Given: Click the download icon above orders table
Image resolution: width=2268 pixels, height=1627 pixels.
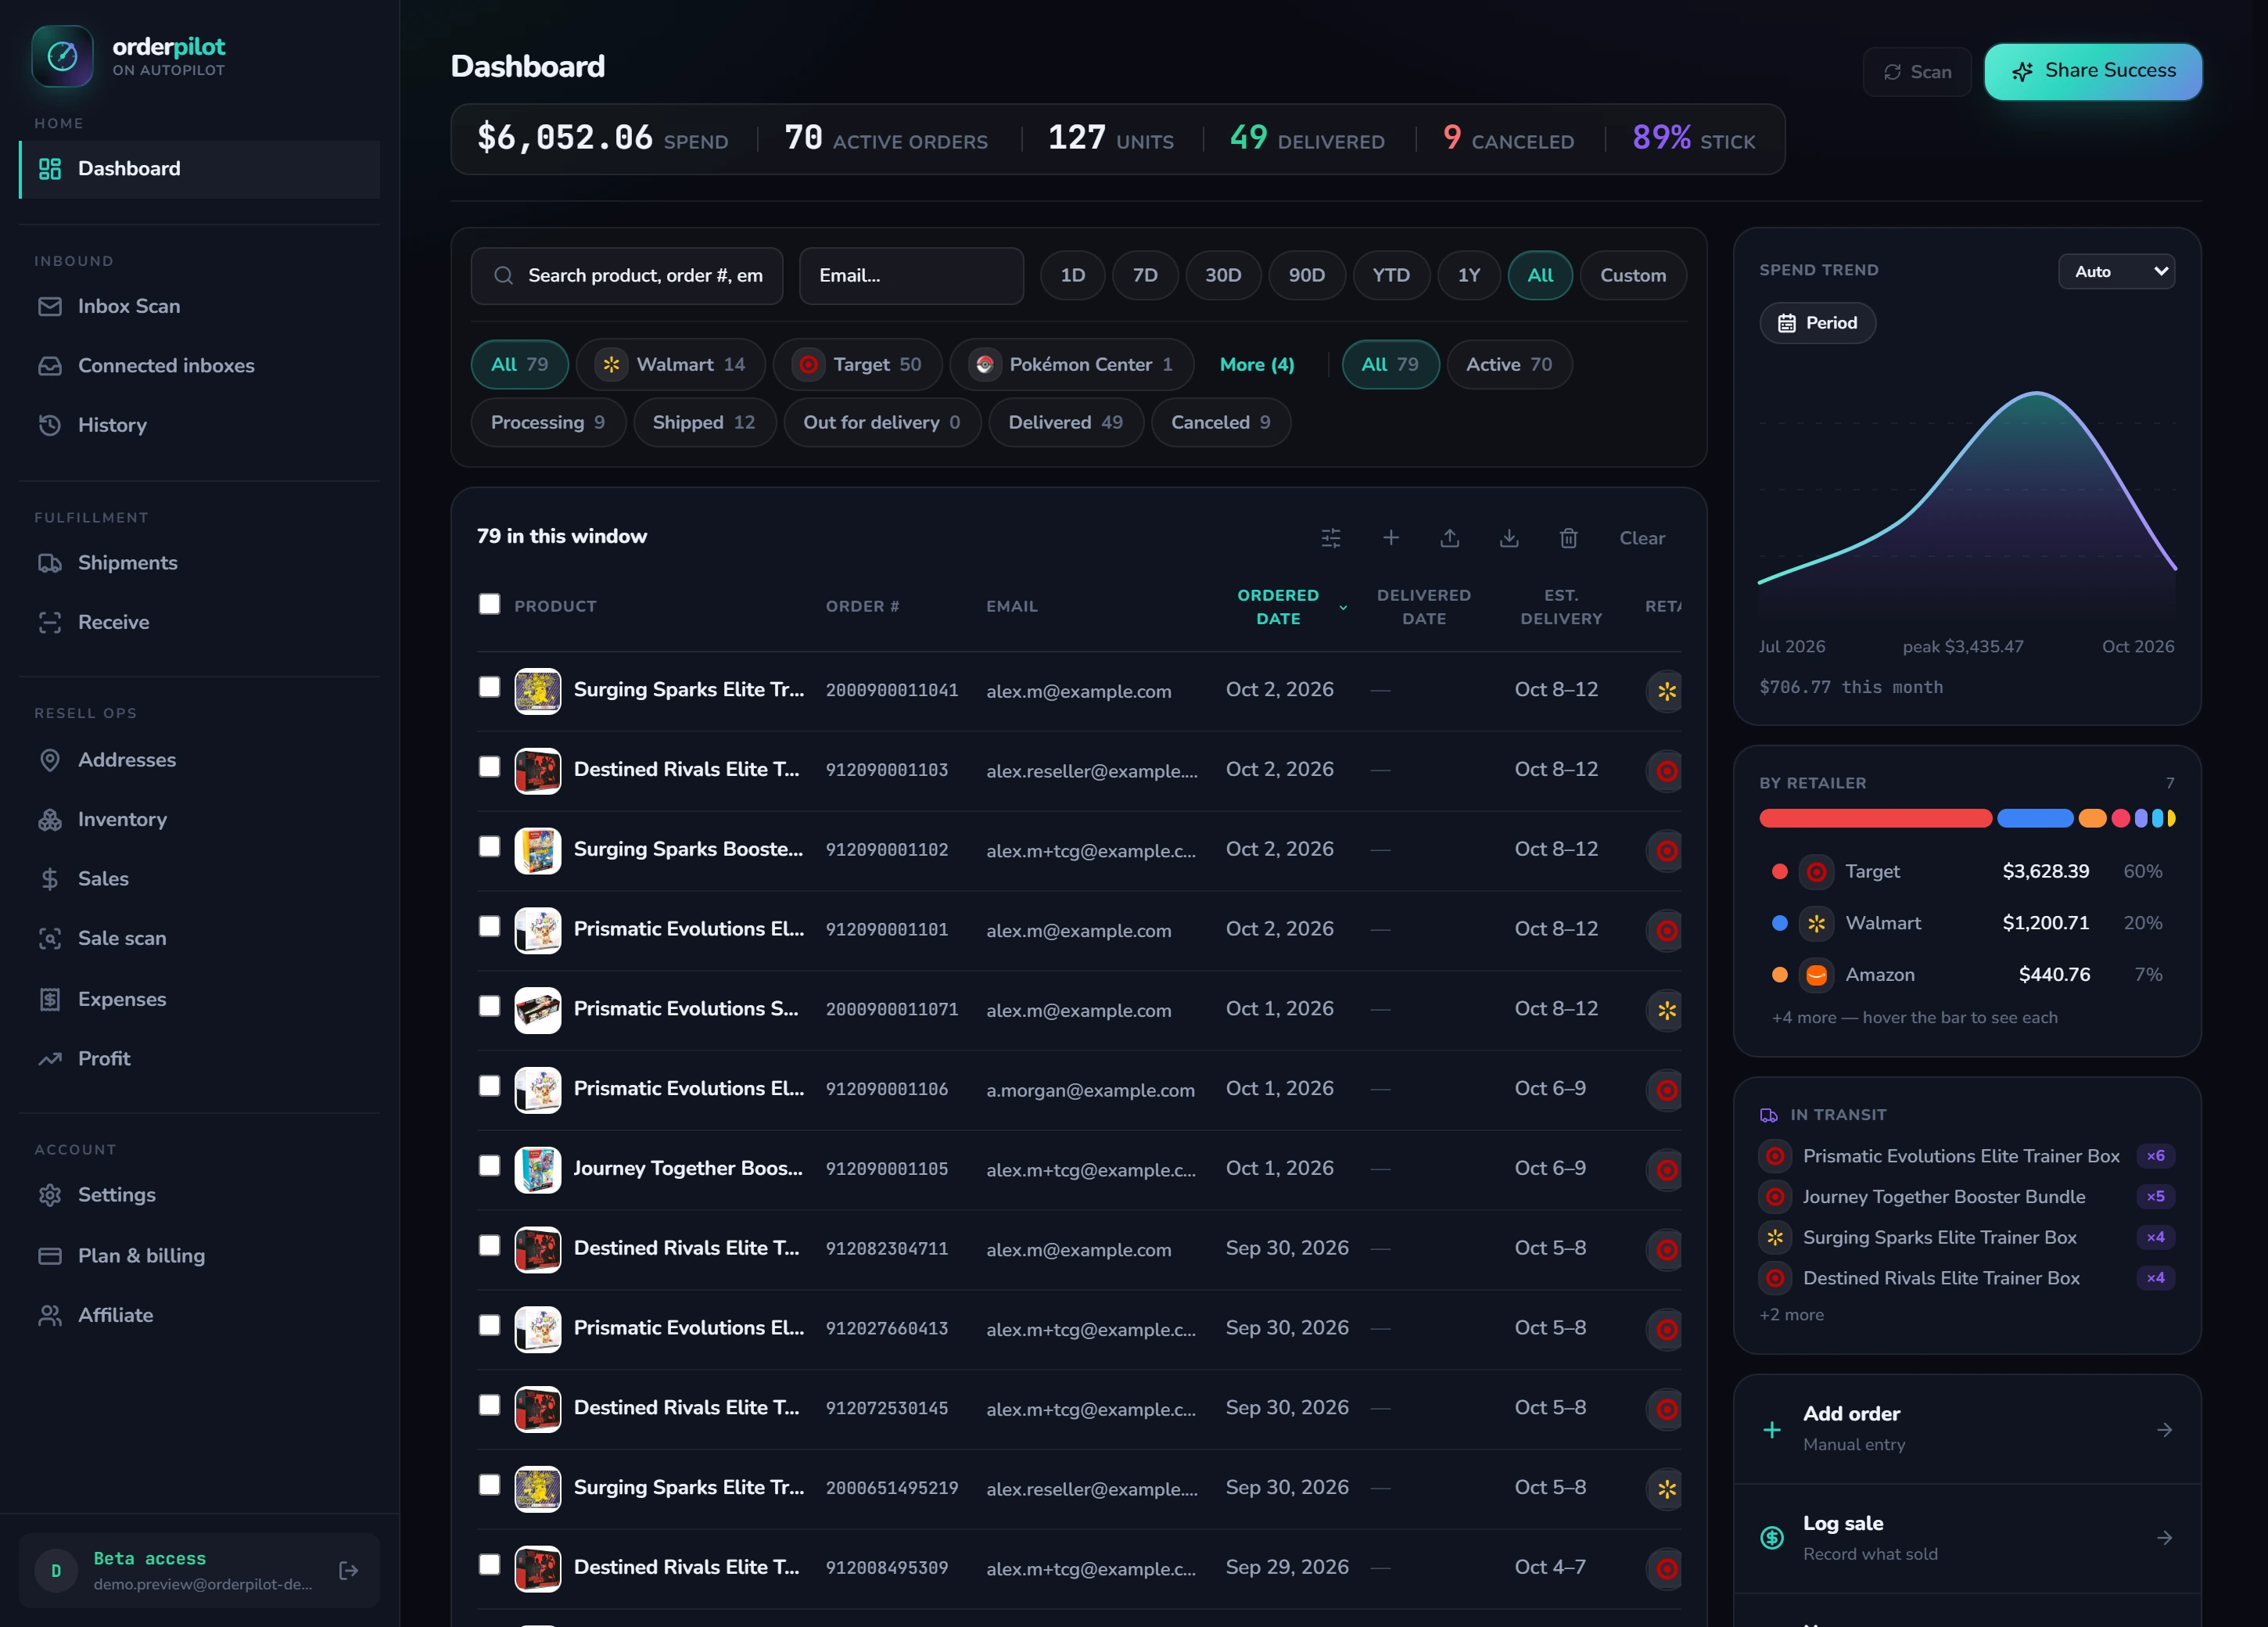Looking at the screenshot, I should coord(1509,538).
